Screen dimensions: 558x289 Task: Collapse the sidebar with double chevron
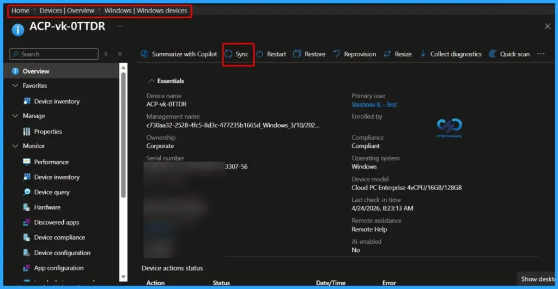click(120, 54)
